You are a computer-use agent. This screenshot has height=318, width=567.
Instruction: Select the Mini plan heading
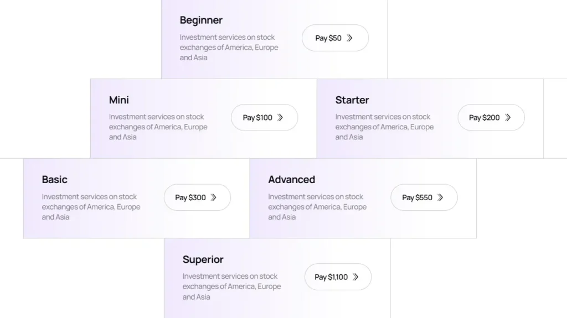tap(119, 100)
